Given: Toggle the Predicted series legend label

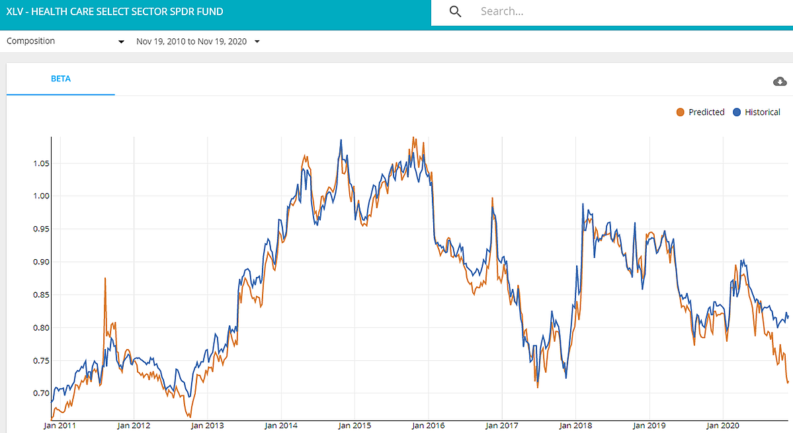Looking at the screenshot, I should click(x=706, y=112).
